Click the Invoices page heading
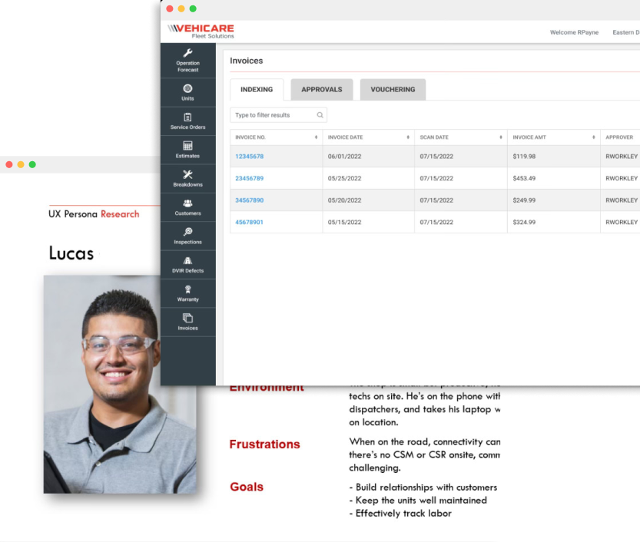 (x=246, y=61)
